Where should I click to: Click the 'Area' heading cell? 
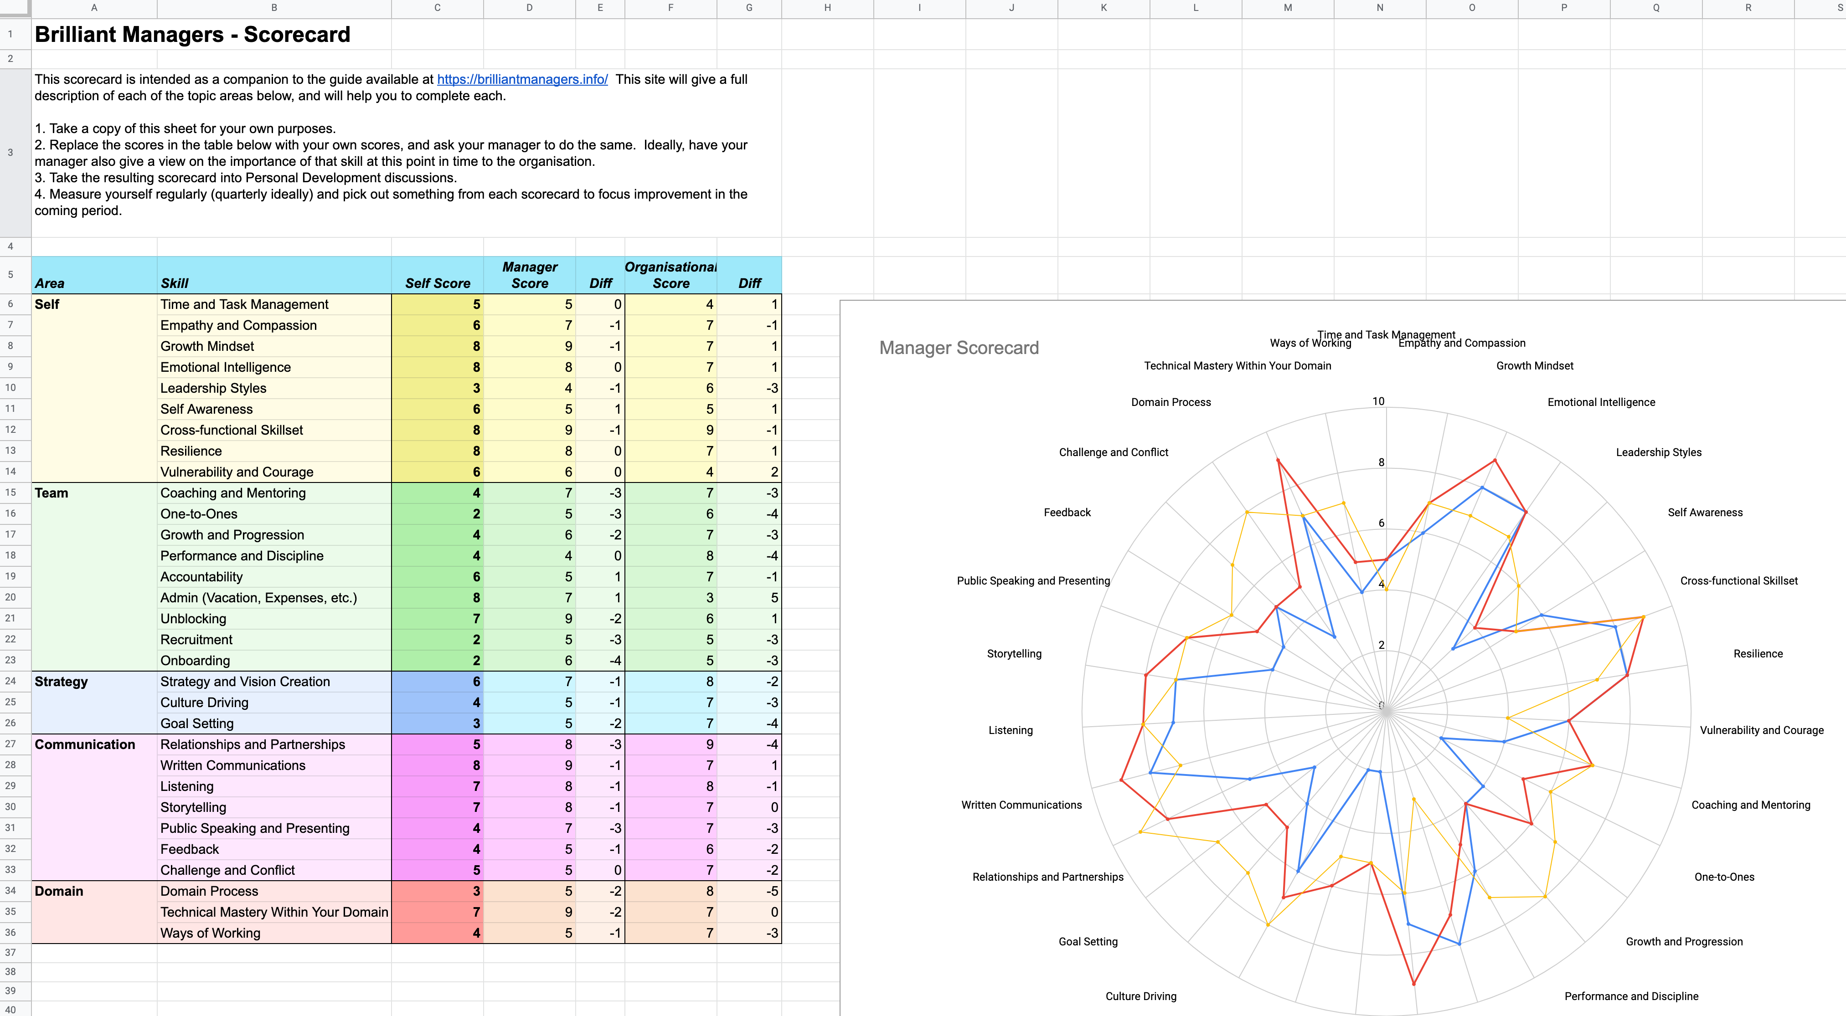click(94, 275)
